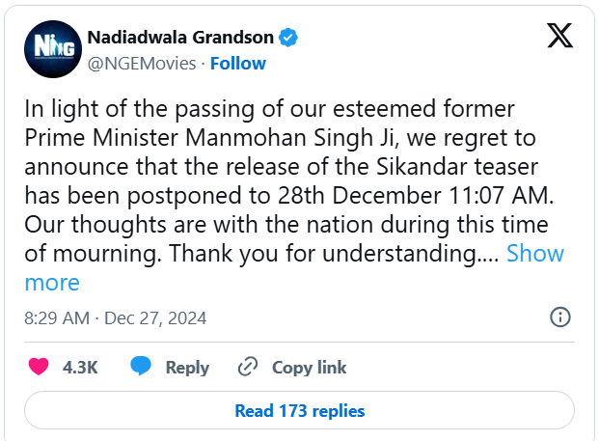Click the 28th December text in the tweet
Screen dimensions: 599x441
click(360, 196)
